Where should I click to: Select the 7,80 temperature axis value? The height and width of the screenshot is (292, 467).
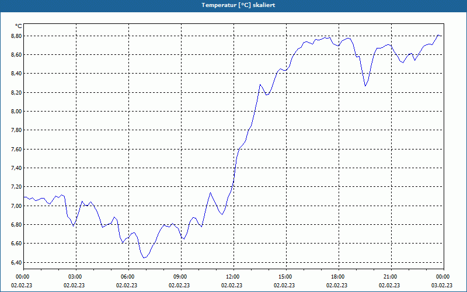[16, 130]
